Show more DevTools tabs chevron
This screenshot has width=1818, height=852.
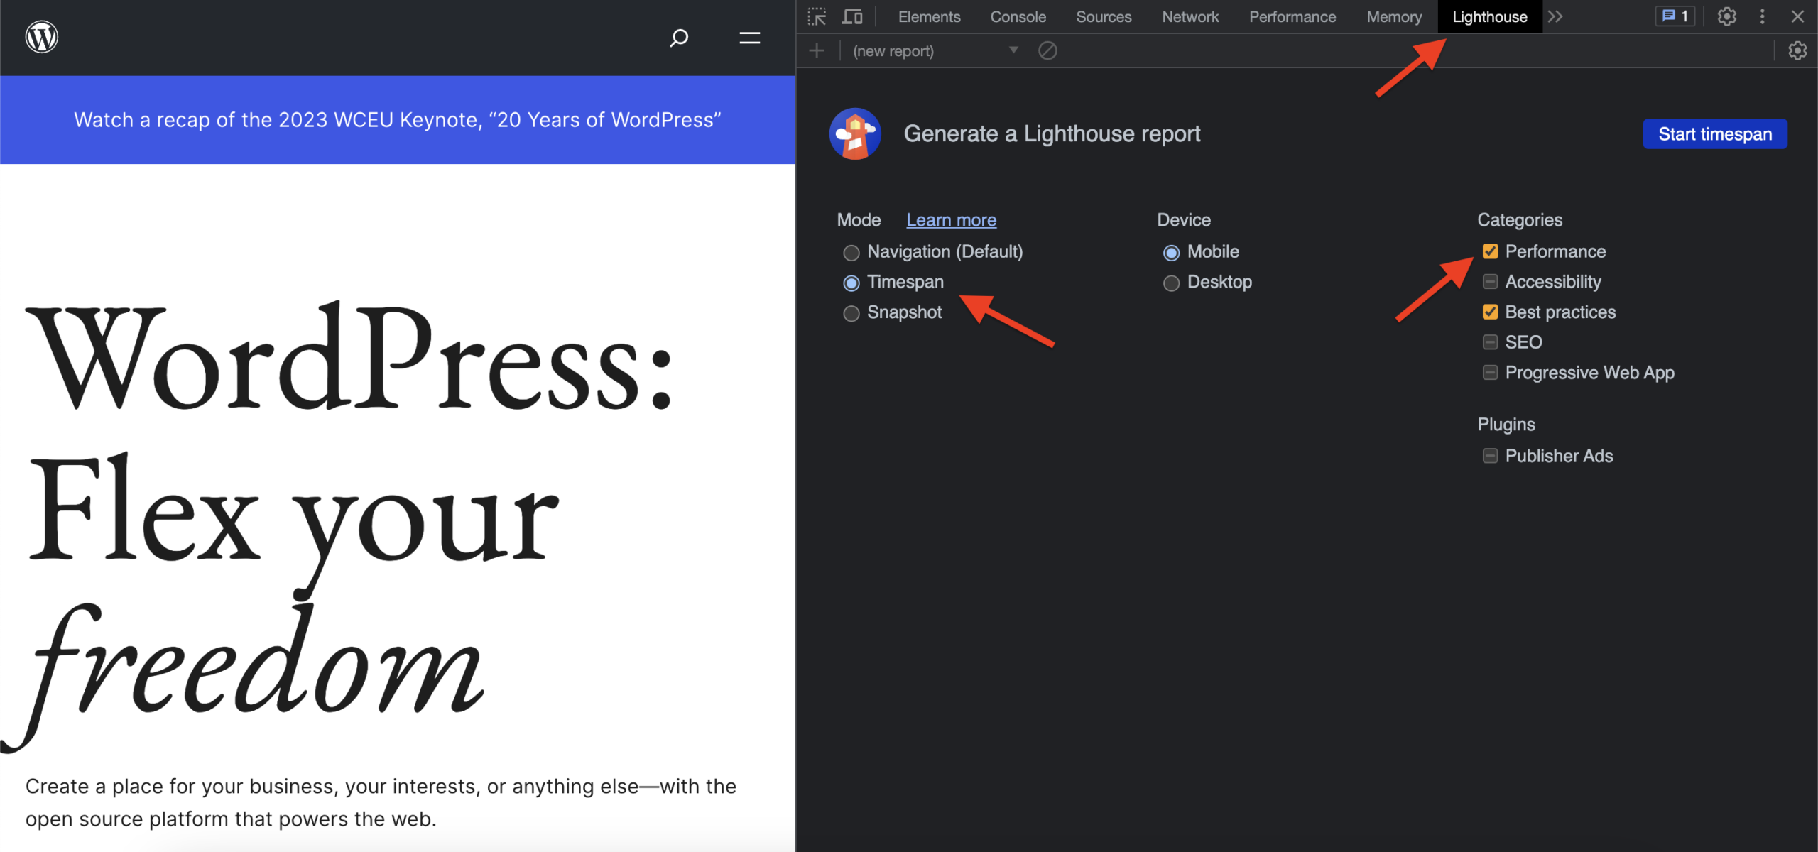(1555, 16)
